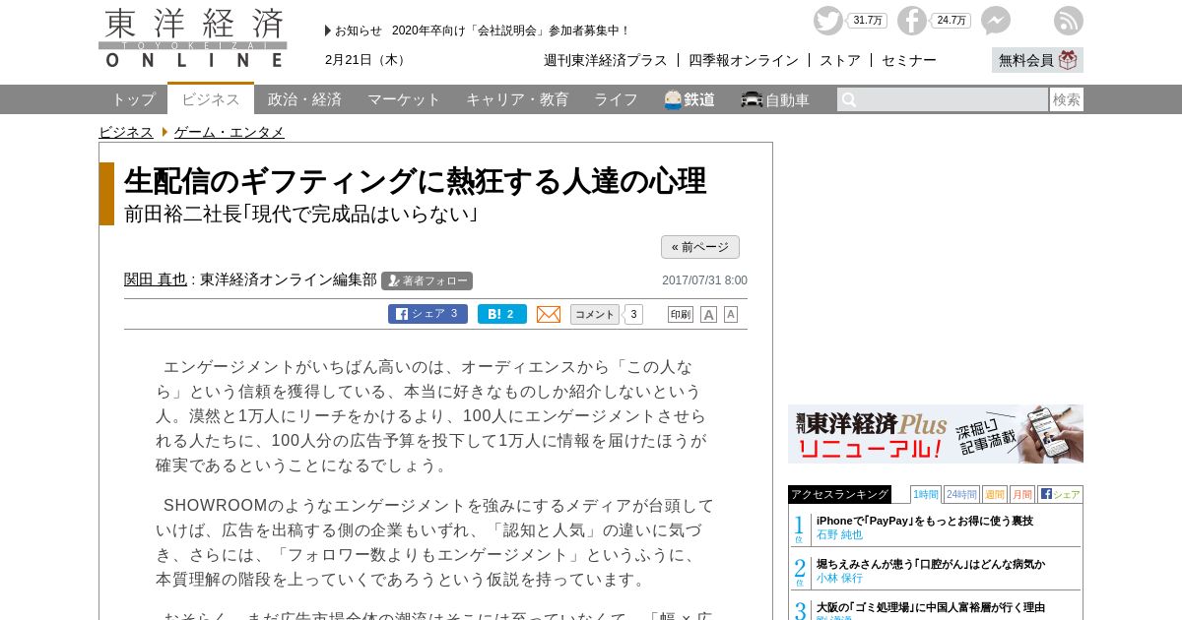Open the キャリア・教育 navigation tab
This screenshot has height=620, width=1182.
[517, 99]
